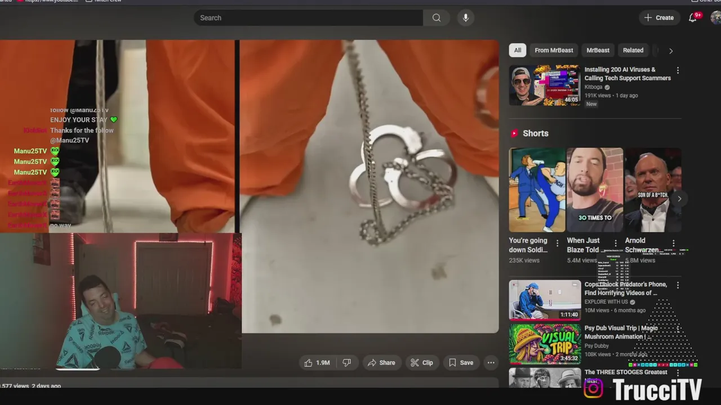Screen dimensions: 721x405
Task: Show more filter chips with arrow
Action: tap(670, 51)
